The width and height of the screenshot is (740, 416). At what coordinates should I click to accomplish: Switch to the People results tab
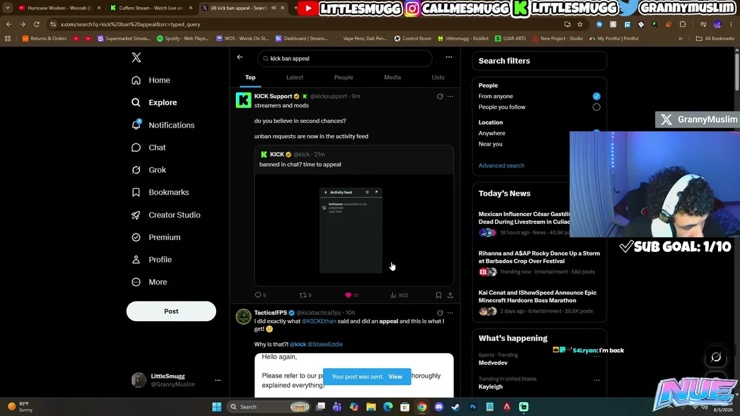point(343,77)
